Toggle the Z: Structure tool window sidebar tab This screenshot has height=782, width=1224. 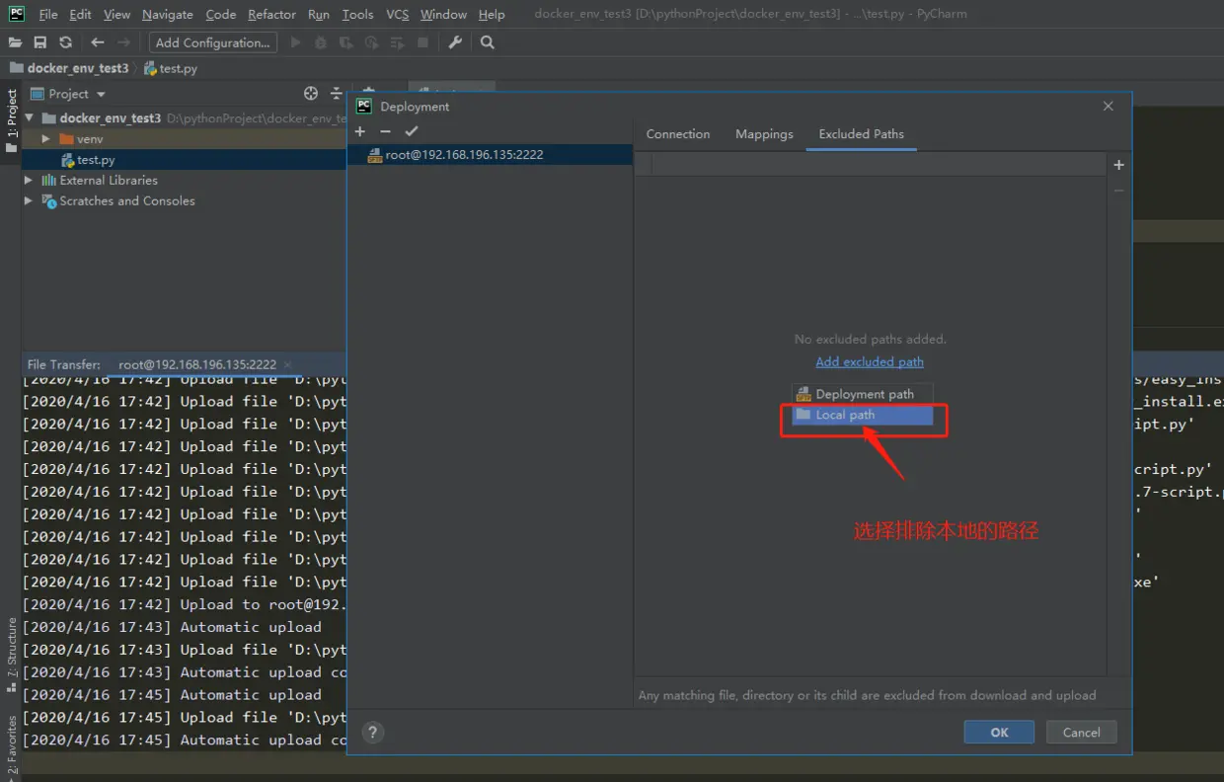pos(11,655)
